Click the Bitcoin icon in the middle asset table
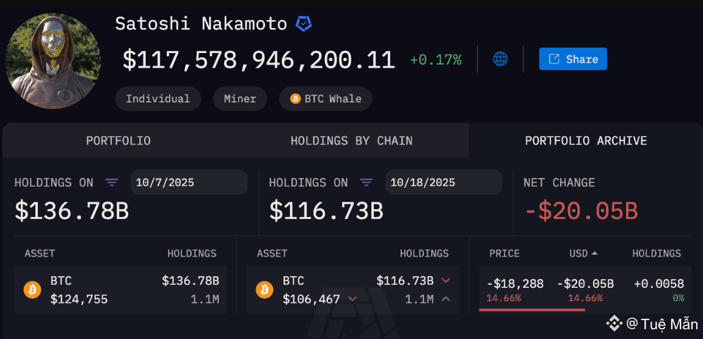 (x=264, y=290)
